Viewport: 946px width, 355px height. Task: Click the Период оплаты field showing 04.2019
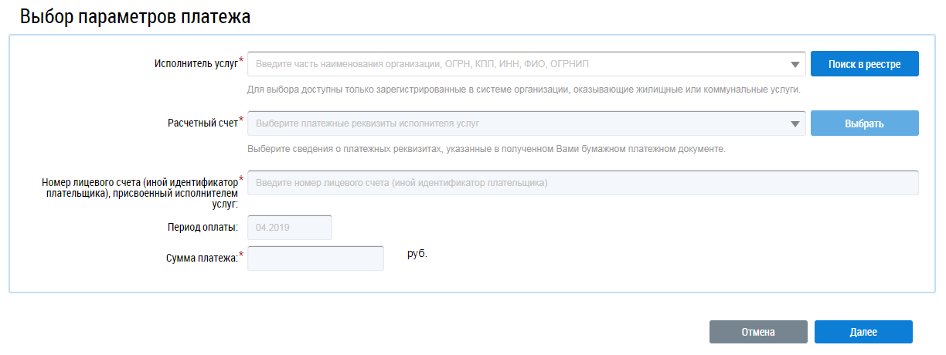pos(289,228)
